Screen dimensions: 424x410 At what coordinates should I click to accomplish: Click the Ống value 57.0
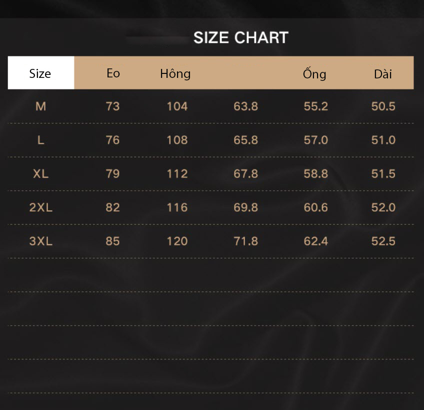click(316, 140)
